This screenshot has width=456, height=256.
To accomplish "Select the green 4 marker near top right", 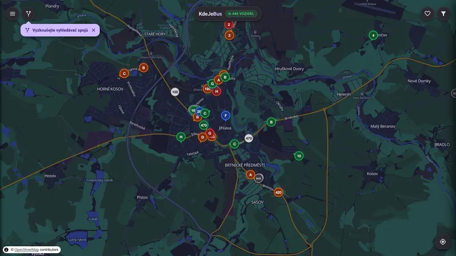I will (373, 35).
